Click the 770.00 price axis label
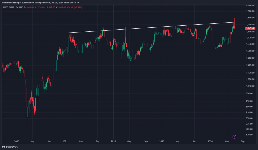 coord(249,118)
